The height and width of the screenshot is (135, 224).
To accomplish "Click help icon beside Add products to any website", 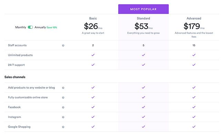I will click(63, 88).
